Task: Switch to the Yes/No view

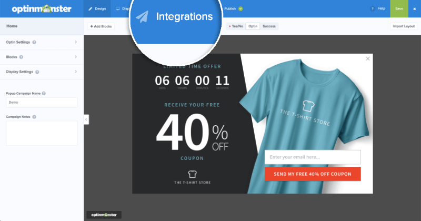Action: (236, 26)
